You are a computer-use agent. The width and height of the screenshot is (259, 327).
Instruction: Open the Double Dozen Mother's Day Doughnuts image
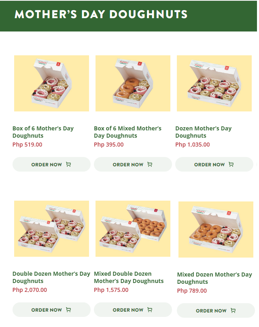click(51, 228)
